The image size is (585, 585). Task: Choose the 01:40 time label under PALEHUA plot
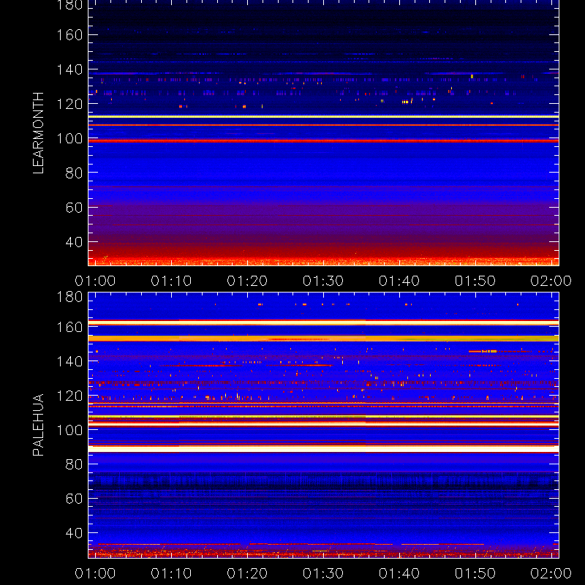(399, 573)
